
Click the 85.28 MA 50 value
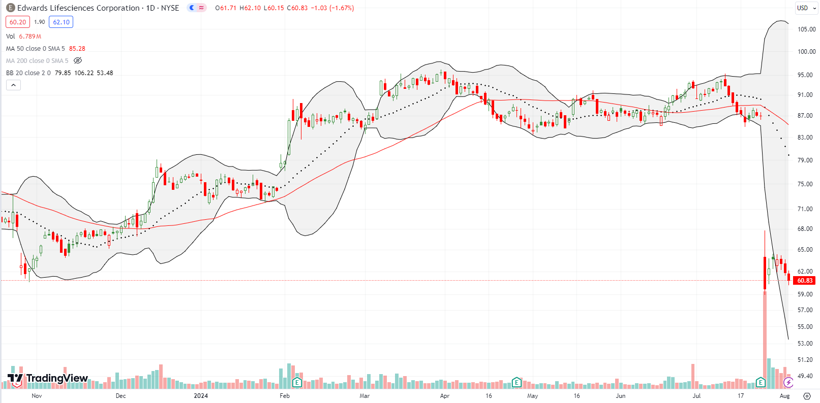(77, 49)
